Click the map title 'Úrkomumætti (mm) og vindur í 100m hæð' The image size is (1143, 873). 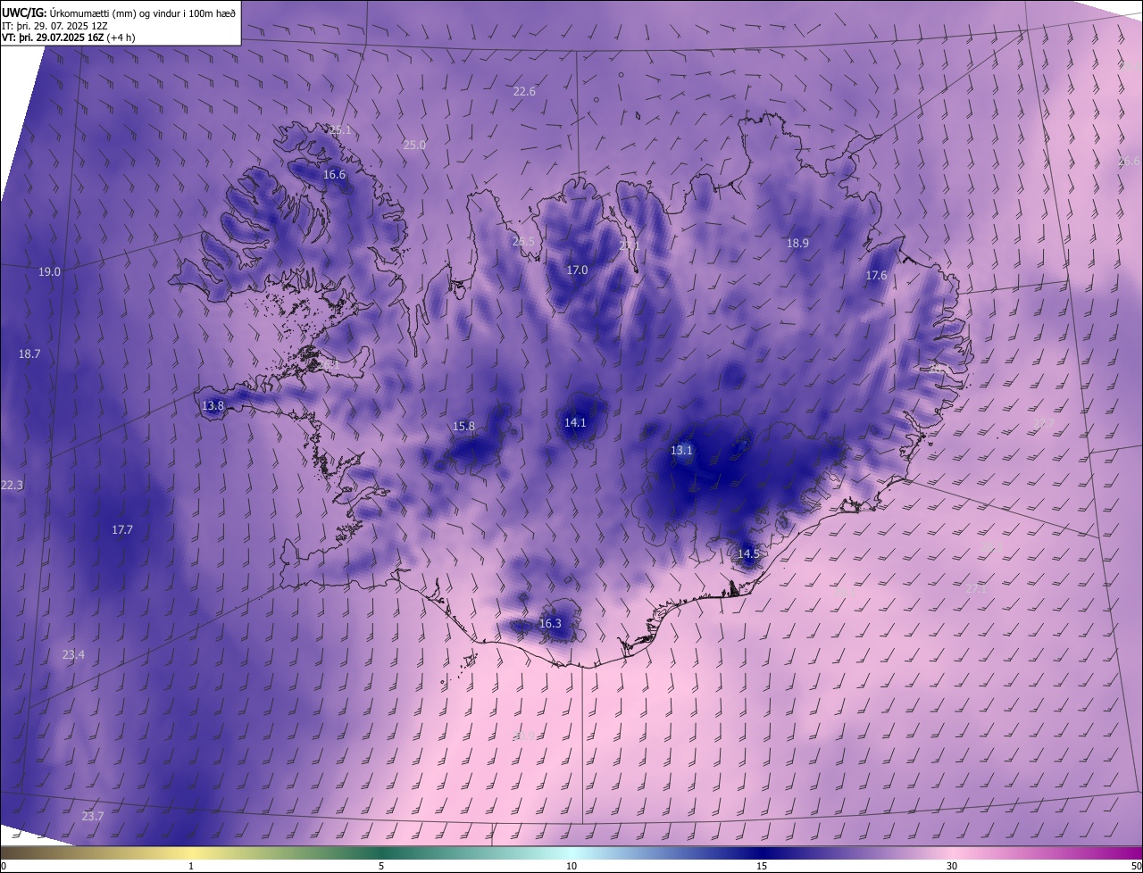(x=143, y=12)
